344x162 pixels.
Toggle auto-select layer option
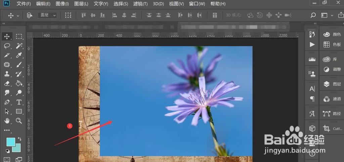click(x=30, y=15)
